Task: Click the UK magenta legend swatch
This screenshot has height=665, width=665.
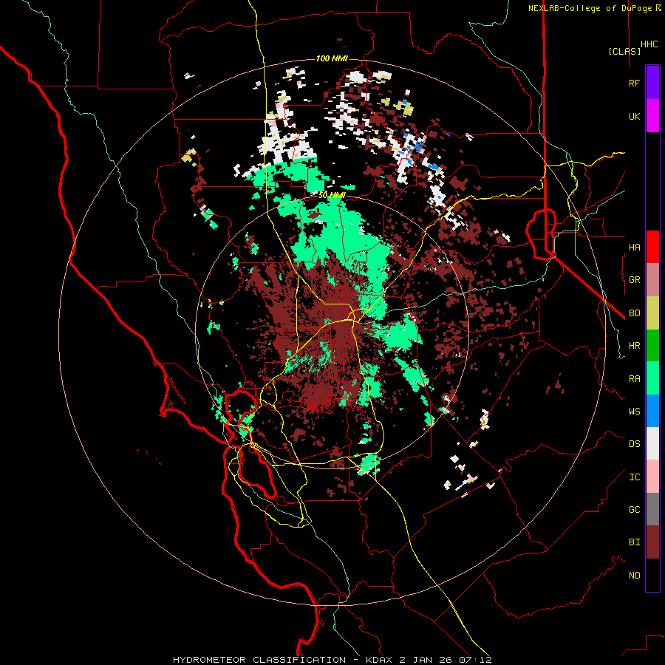Action: point(652,115)
